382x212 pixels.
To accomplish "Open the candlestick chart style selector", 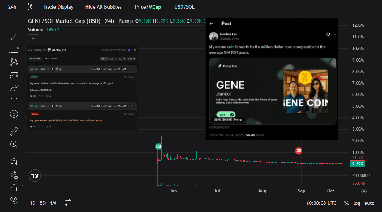I will coord(30,7).
